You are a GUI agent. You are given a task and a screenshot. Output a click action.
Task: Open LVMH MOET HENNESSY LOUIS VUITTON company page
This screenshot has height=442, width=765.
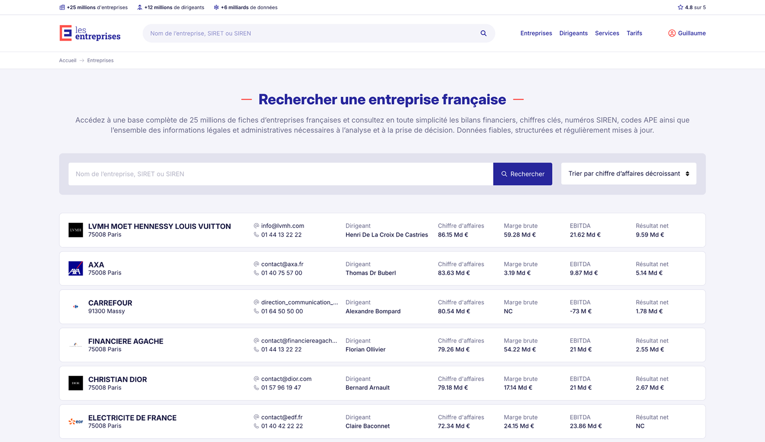pos(159,226)
